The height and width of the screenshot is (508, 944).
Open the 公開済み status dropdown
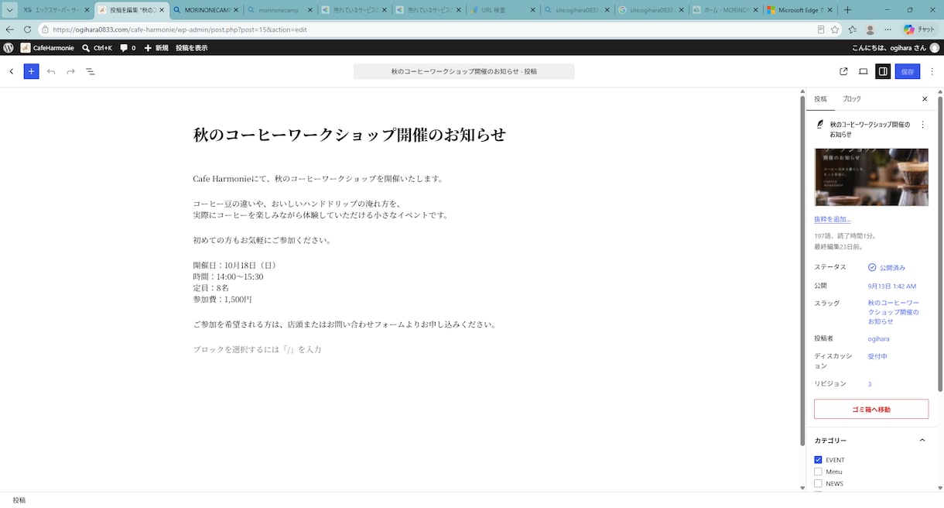point(887,267)
